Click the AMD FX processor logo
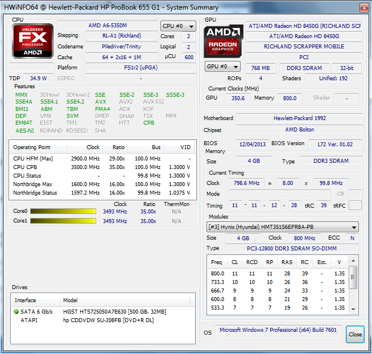Image resolution: width=372 pixels, height=354 pixels. coord(33,41)
